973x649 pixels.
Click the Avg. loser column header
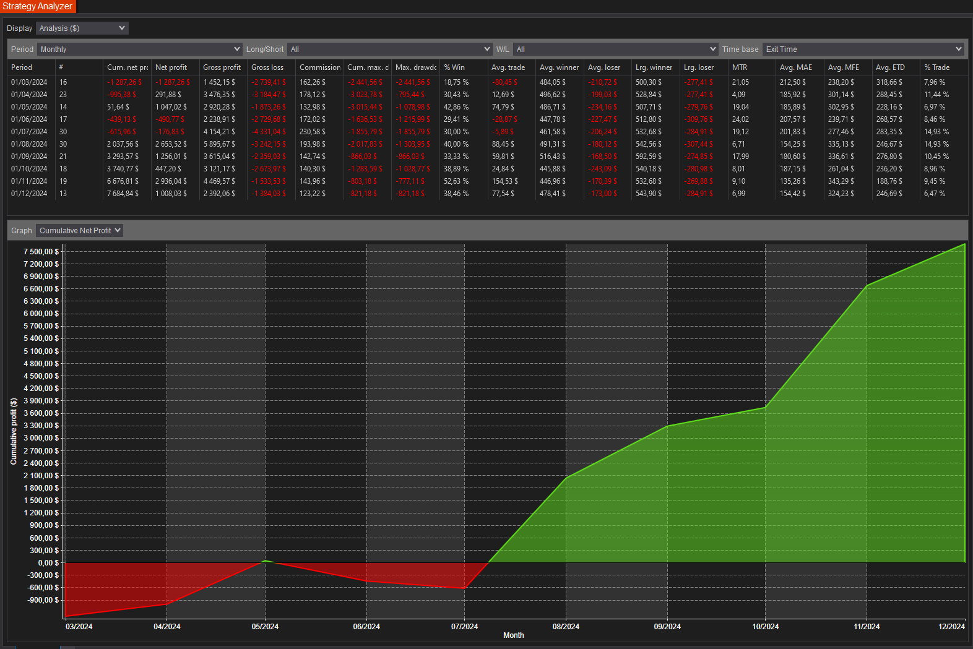(608, 67)
